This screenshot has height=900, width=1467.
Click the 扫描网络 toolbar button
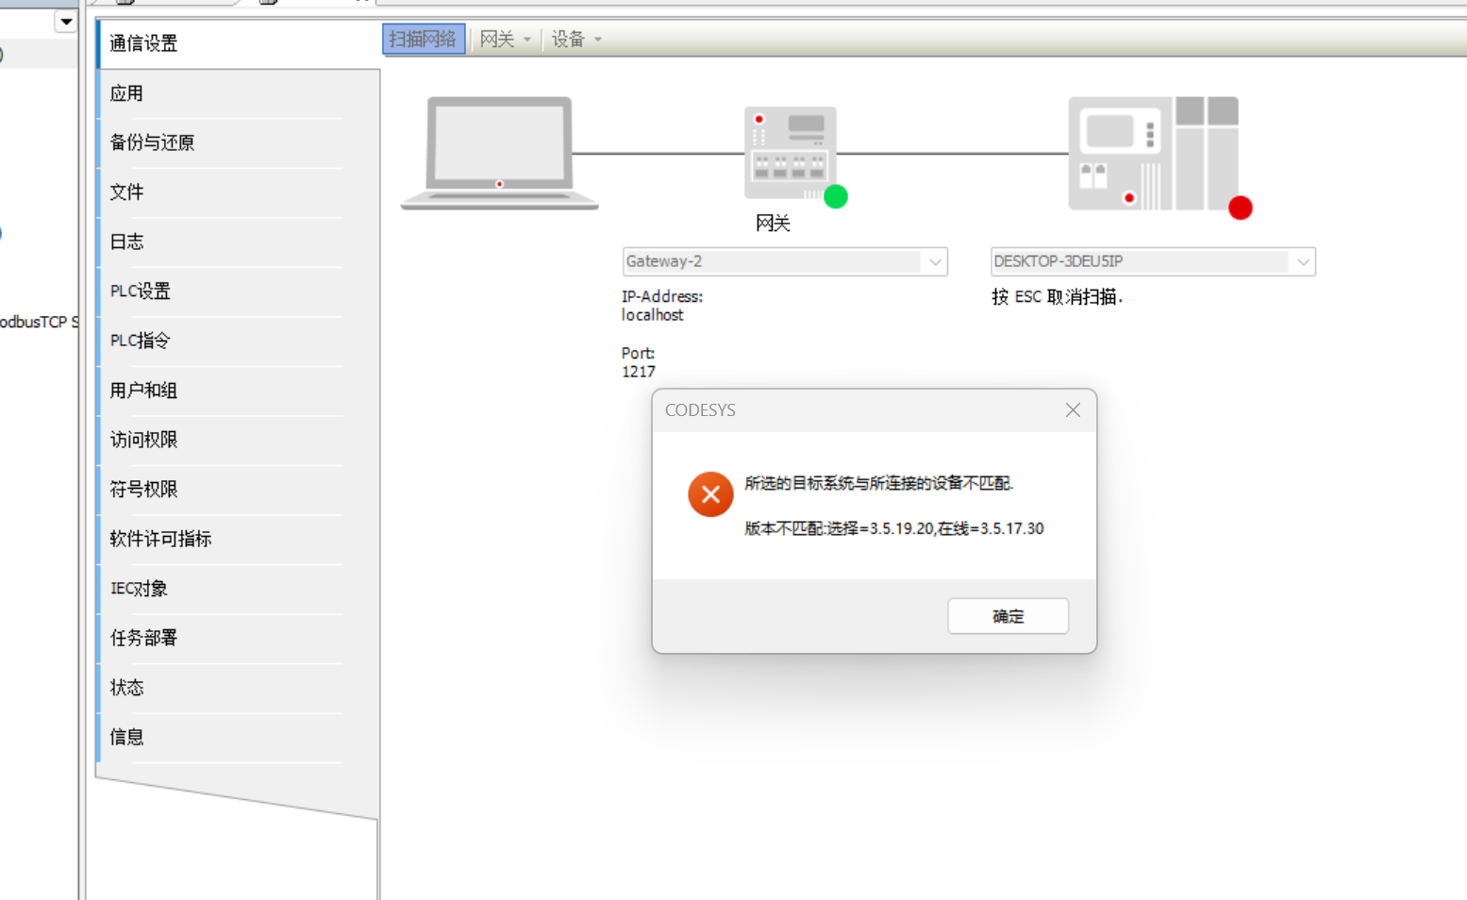(423, 40)
